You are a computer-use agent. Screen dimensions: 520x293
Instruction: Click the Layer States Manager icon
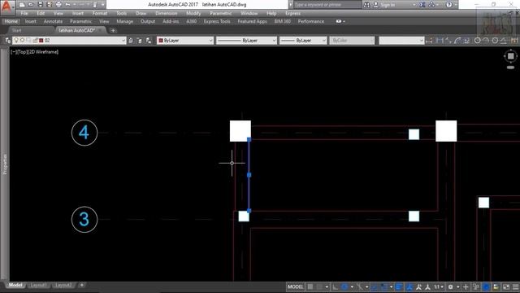(x=149, y=41)
